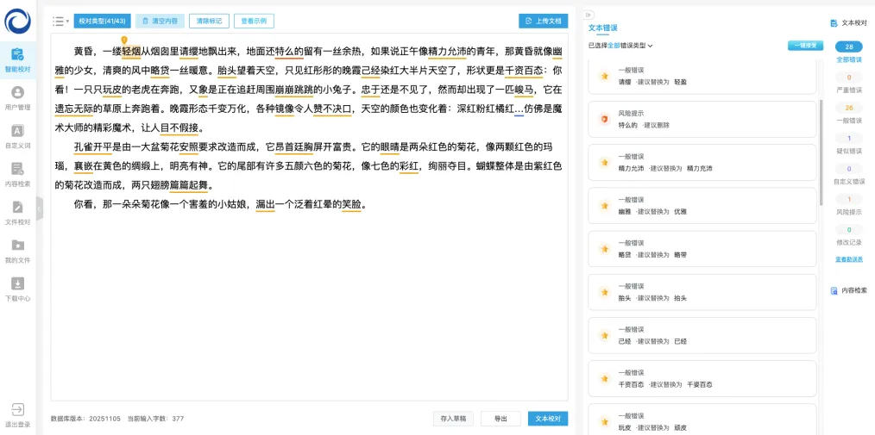
Task: Click star icon on 精力允沛 error card
Action: pyautogui.click(x=604, y=163)
